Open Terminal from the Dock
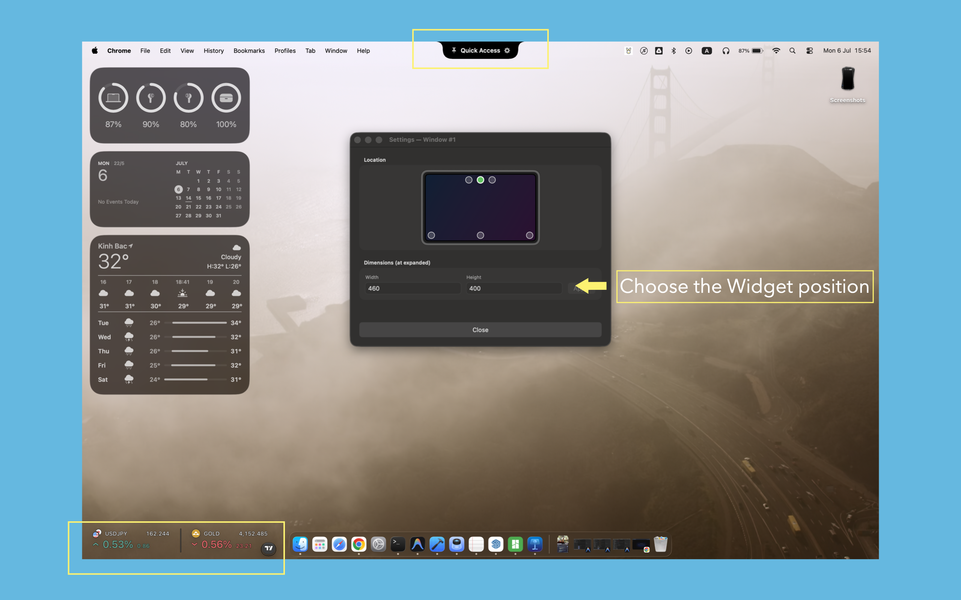Viewport: 961px width, 600px height. [398, 544]
